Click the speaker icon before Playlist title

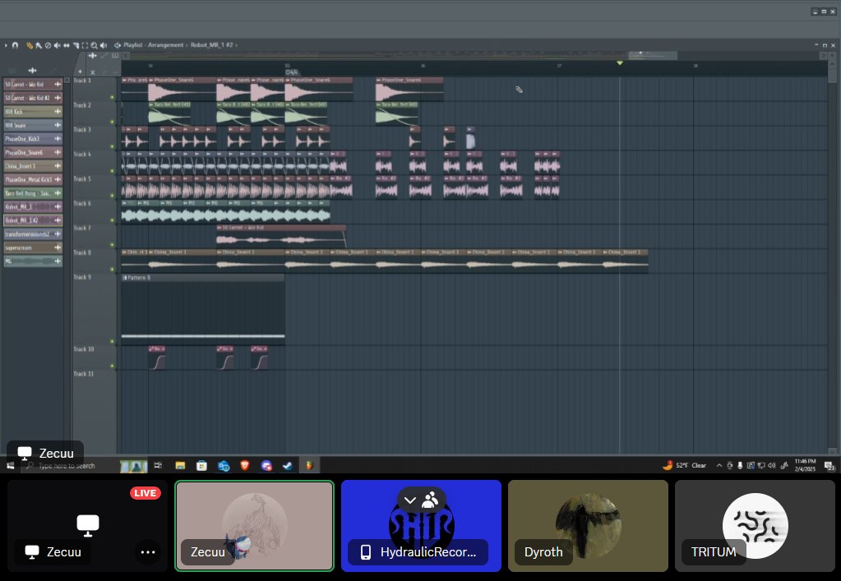click(x=118, y=45)
